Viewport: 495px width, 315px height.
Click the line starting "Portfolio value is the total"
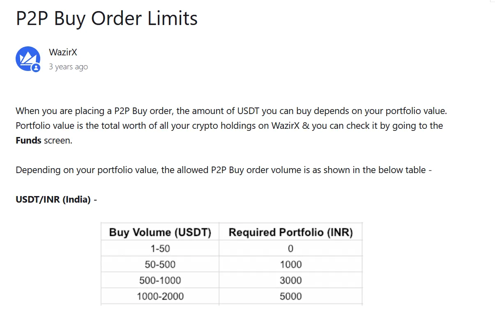pos(229,126)
